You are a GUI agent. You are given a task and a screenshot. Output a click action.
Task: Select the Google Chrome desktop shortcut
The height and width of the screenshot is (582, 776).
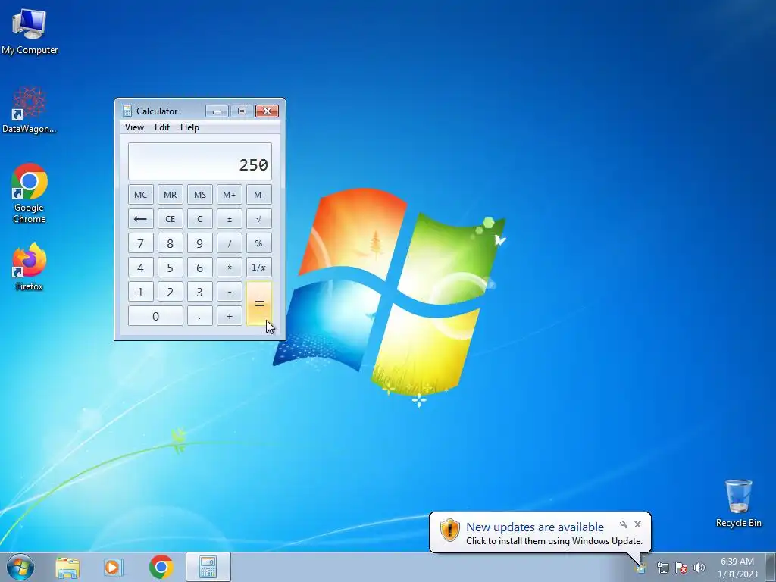click(x=30, y=193)
